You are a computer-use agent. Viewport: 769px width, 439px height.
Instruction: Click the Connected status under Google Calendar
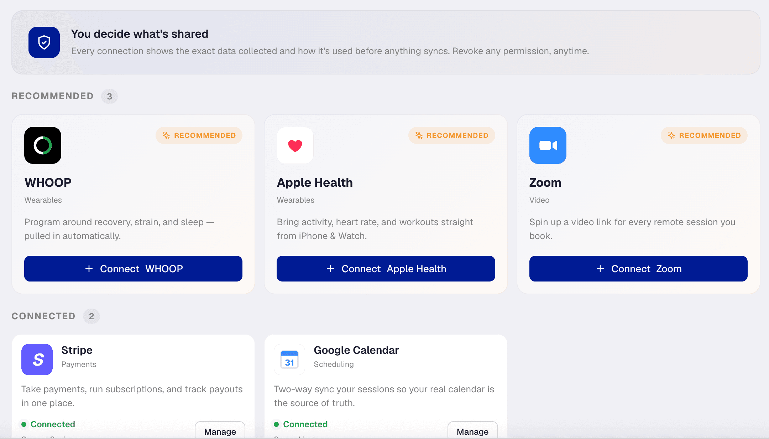pyautogui.click(x=301, y=424)
